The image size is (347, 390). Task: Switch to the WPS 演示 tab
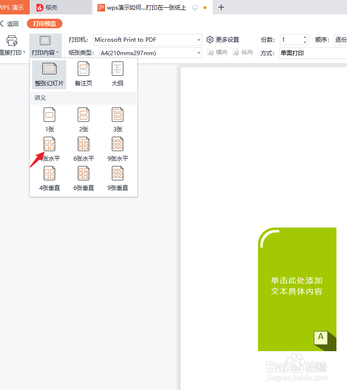[14, 7]
